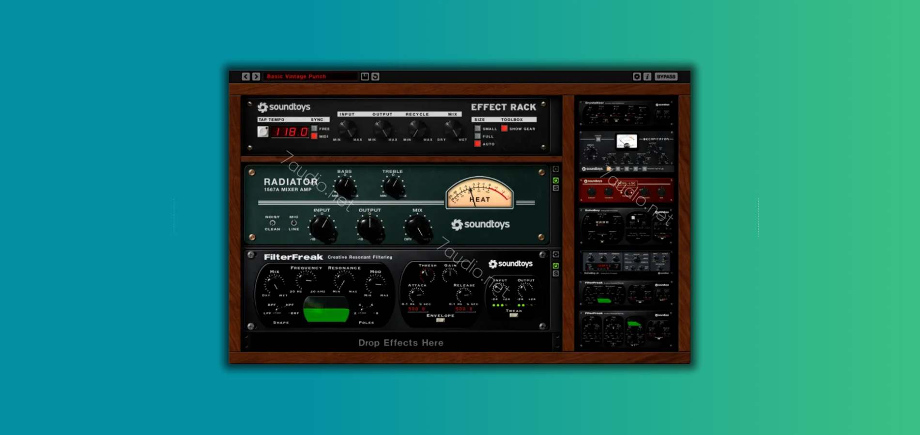Screen dimensions: 920x435
Task: Select EchoBoy Jr. thumbnail in toolbox
Action: click(627, 263)
